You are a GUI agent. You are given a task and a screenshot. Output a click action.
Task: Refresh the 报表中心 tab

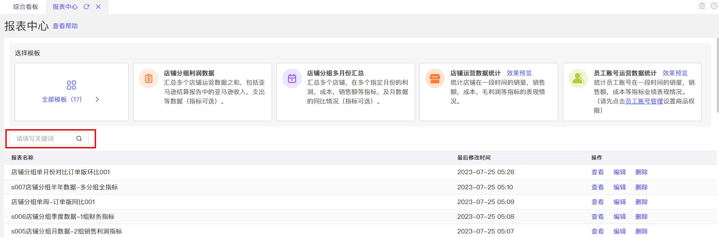[x=86, y=7]
